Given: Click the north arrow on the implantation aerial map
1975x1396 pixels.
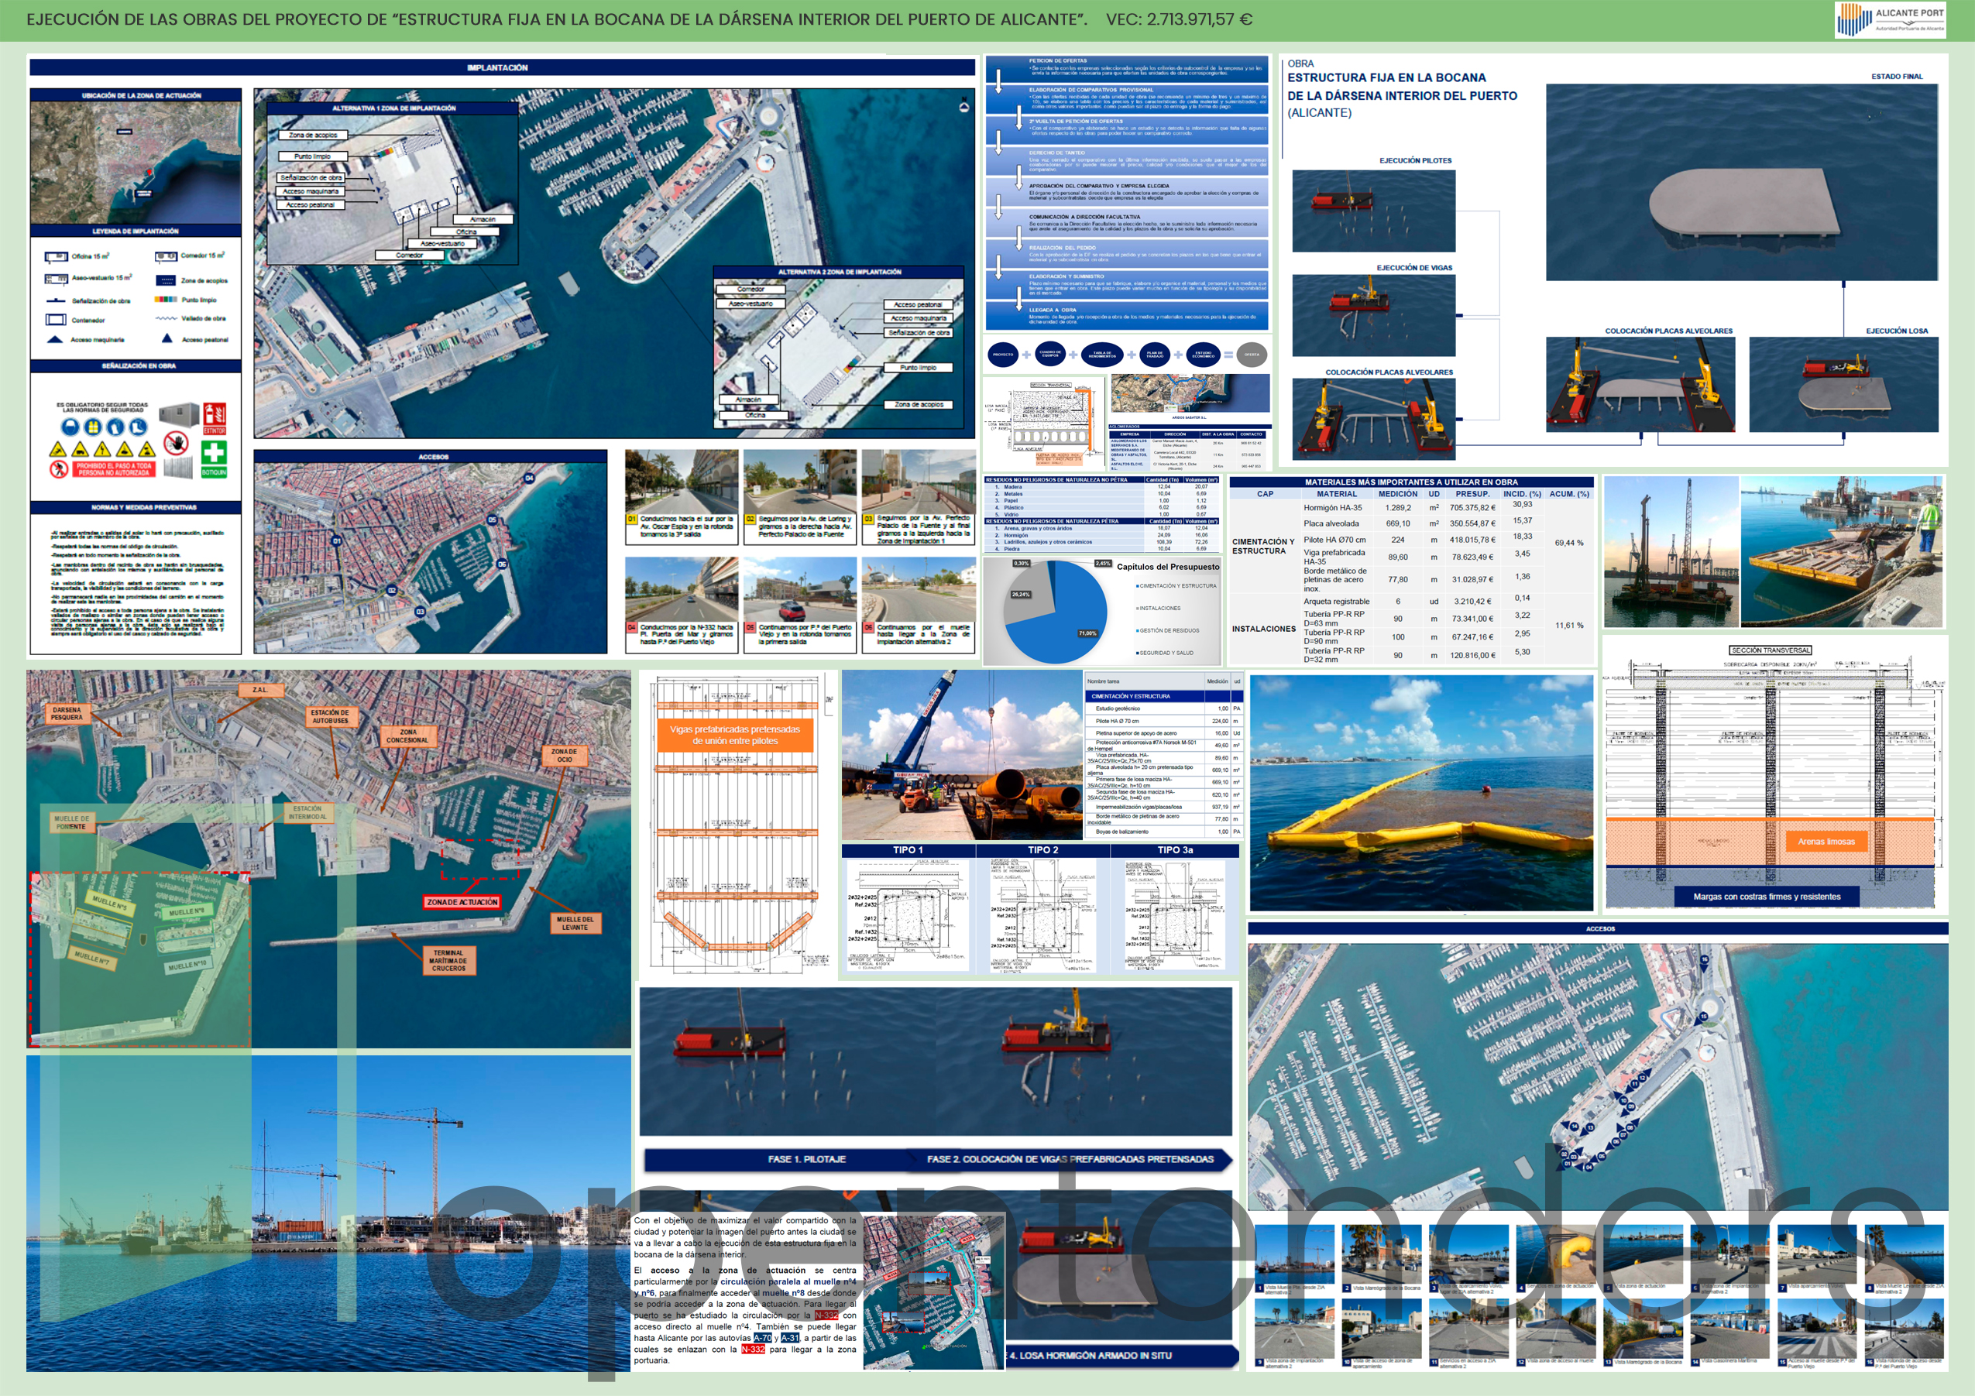Looking at the screenshot, I should point(964,106).
